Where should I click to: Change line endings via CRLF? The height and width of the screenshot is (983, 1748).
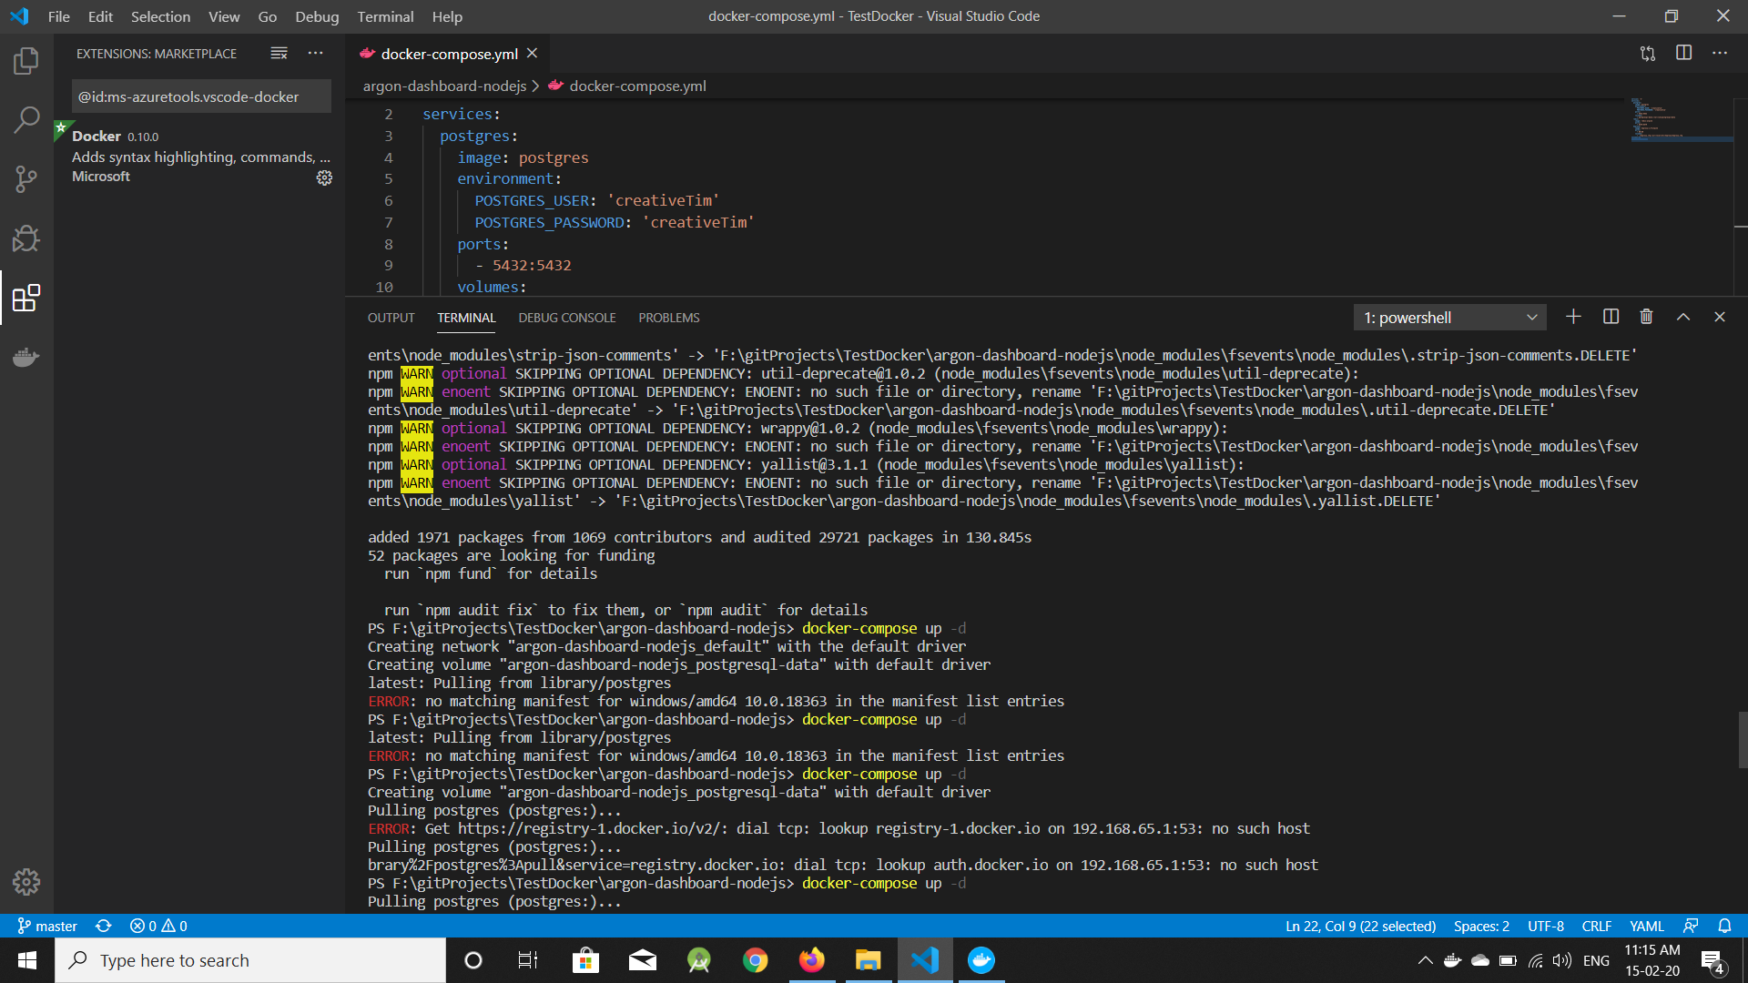tap(1596, 926)
